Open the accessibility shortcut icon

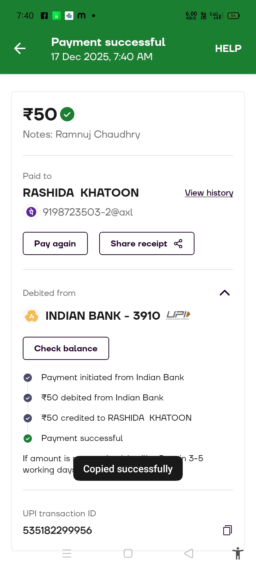point(238,554)
